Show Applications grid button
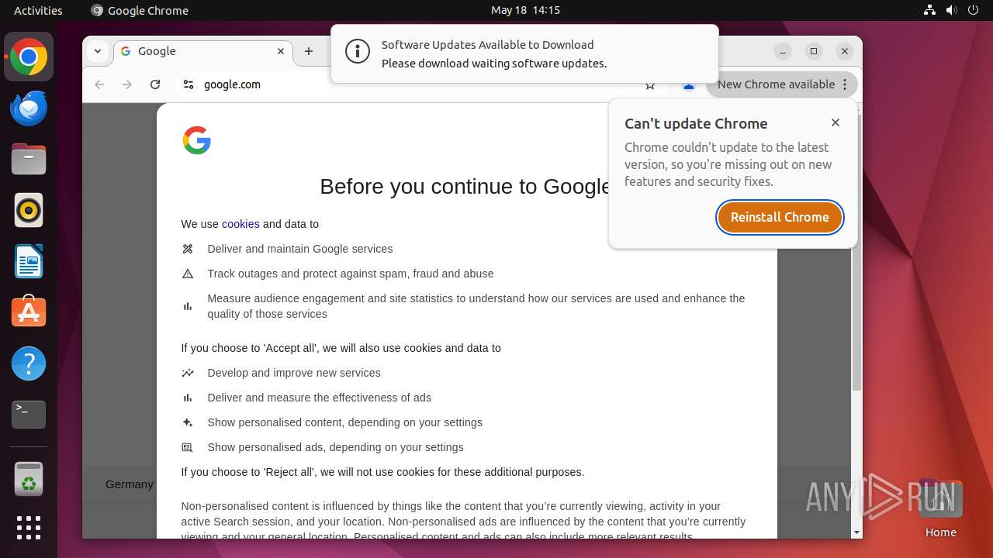This screenshot has height=558, width=993. pos(29,528)
